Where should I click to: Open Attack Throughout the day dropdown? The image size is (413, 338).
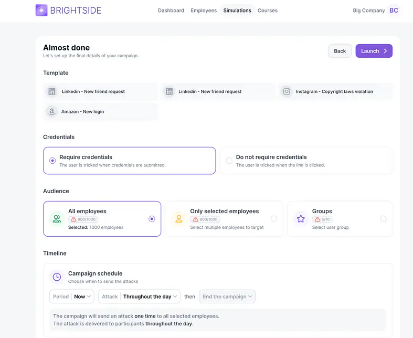[x=140, y=297]
